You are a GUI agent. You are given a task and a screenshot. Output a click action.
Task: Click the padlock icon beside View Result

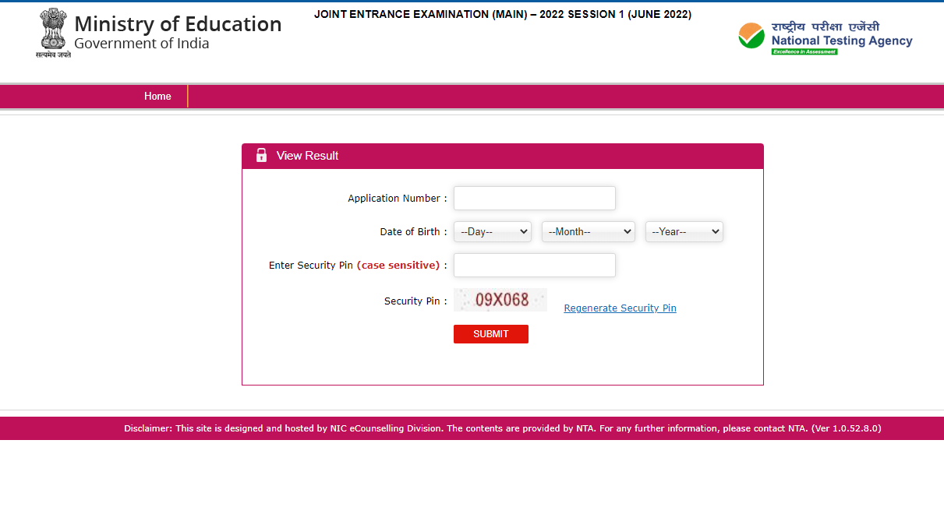pyautogui.click(x=261, y=156)
